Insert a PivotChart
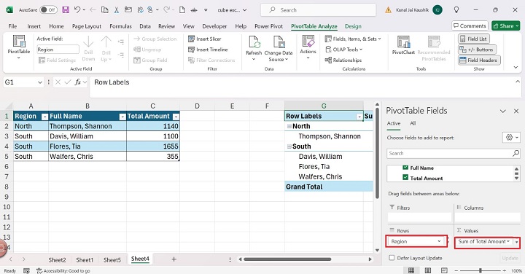Image resolution: width=525 pixels, height=274 pixels. 403,45
